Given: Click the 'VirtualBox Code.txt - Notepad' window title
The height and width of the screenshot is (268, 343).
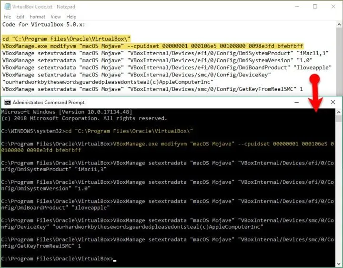Looking at the screenshot, I should (44, 7).
